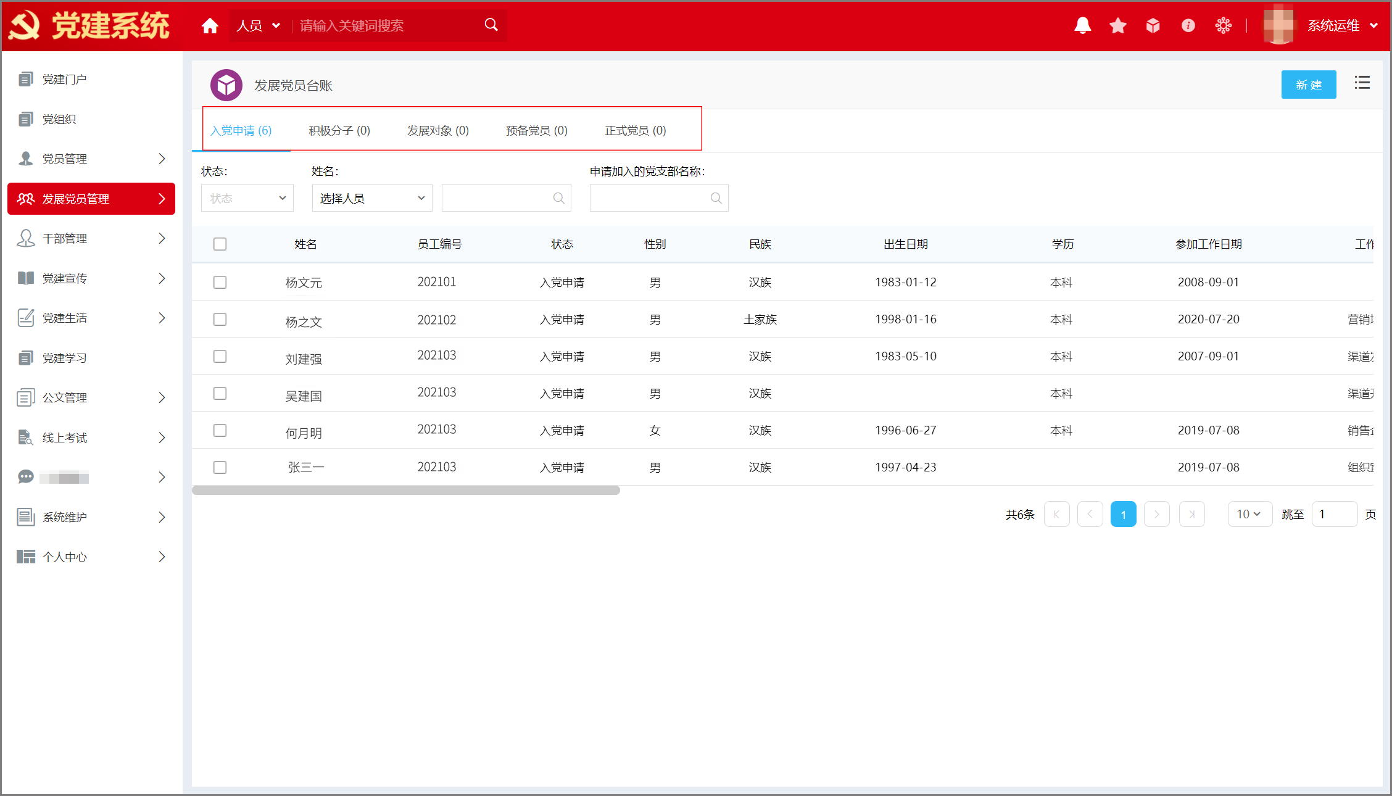
Task: Check the row for 刘建强
Action: coord(220,356)
